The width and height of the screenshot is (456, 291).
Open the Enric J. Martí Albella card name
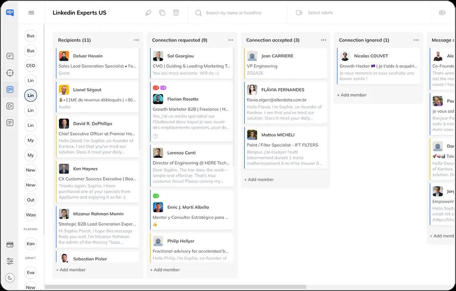coord(188,207)
